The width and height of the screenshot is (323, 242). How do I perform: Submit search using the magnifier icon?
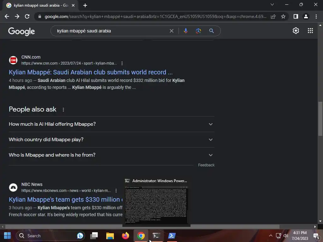point(211,31)
